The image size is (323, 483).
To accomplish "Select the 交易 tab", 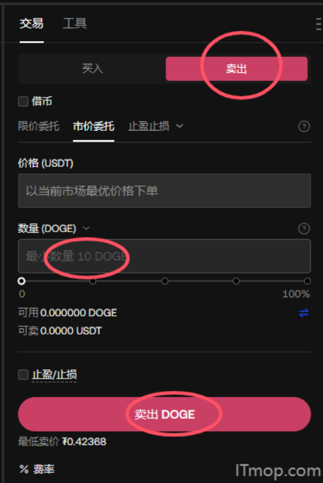I will click(32, 23).
